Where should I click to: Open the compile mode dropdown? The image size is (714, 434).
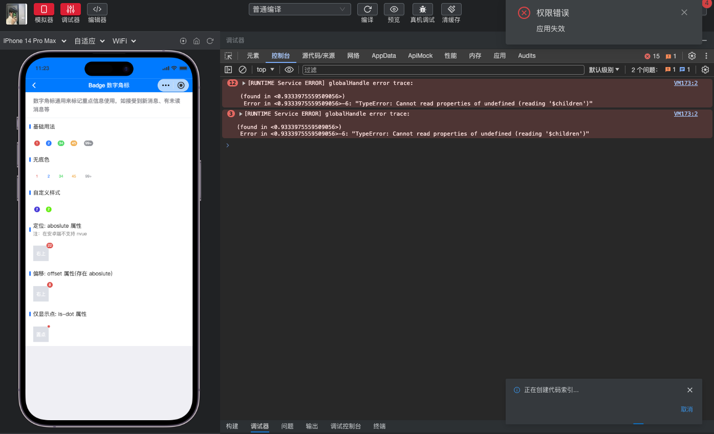coord(299,9)
